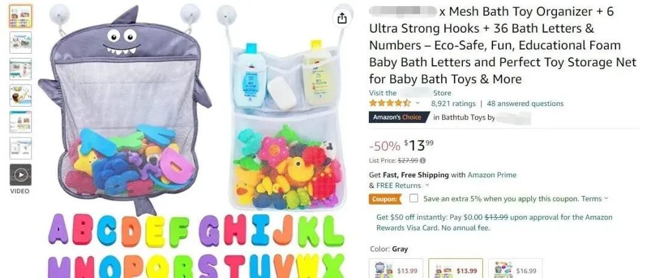Select the fifth product thumbnail image
651x278 pixels.
20,122
